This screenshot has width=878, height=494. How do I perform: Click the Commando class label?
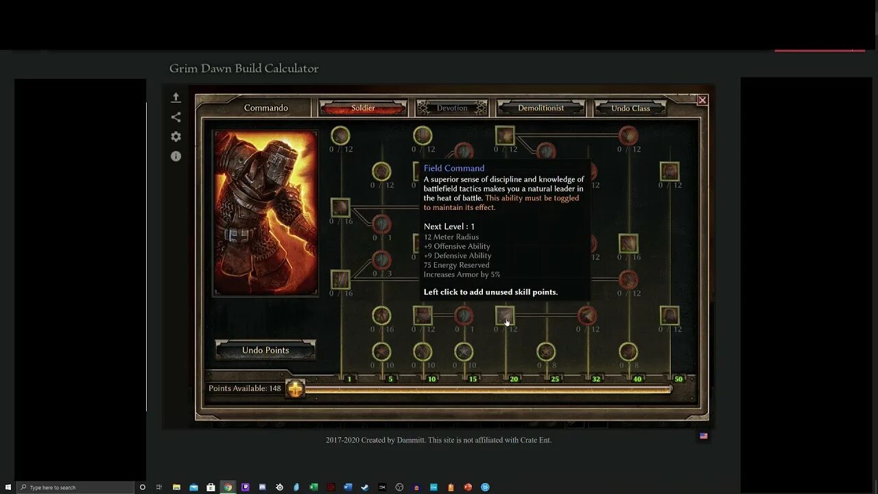pyautogui.click(x=266, y=108)
